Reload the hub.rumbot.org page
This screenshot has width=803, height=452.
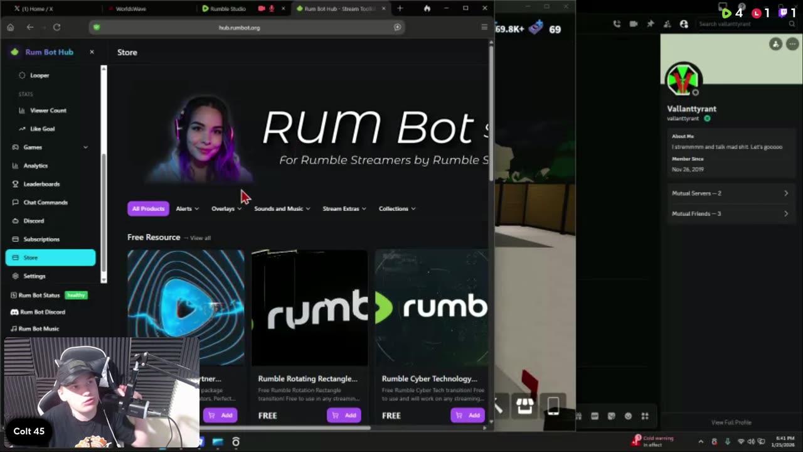coord(56,27)
